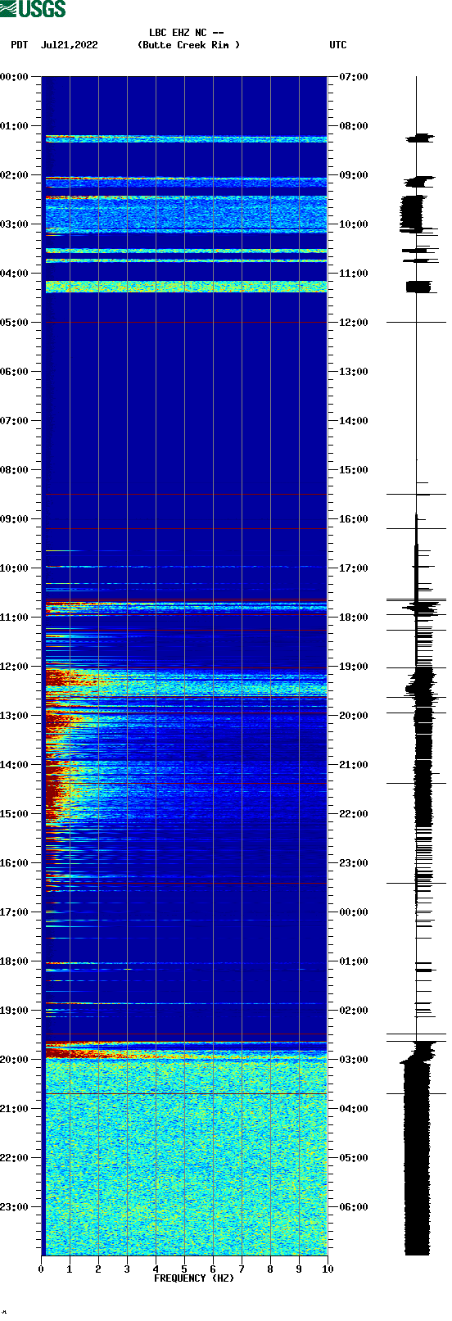Click the 16:00 UTC time label
The image size is (452, 1321).
point(354,519)
